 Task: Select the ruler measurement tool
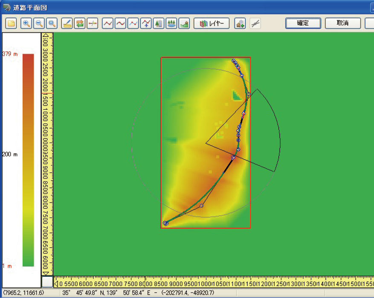click(x=67, y=23)
